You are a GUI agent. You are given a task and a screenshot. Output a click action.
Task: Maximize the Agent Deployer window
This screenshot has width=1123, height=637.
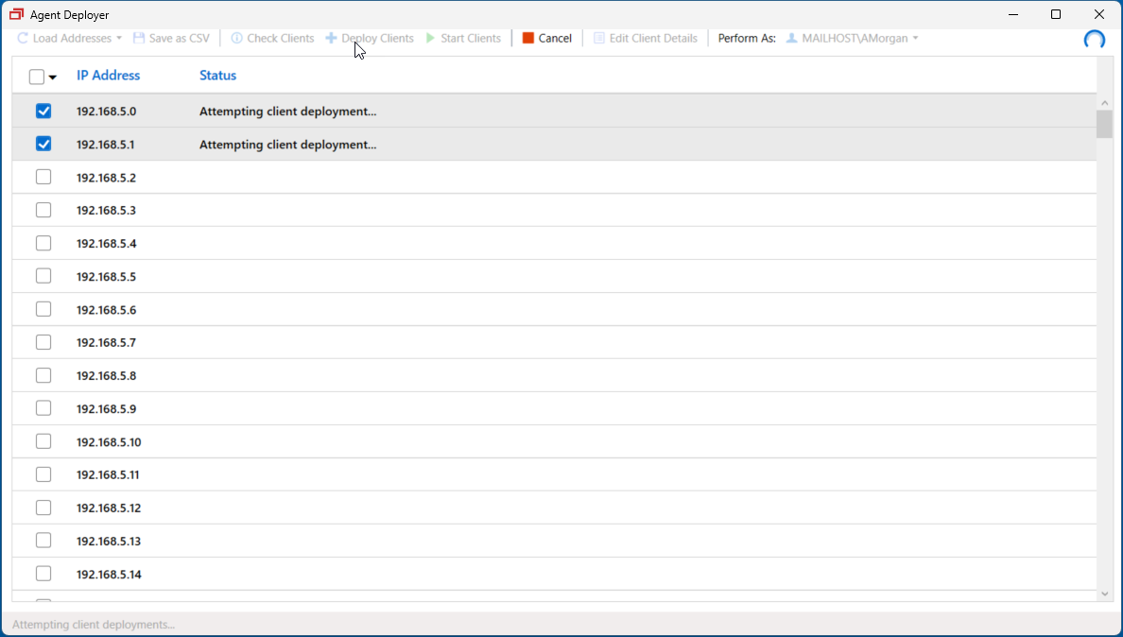pyautogui.click(x=1056, y=14)
